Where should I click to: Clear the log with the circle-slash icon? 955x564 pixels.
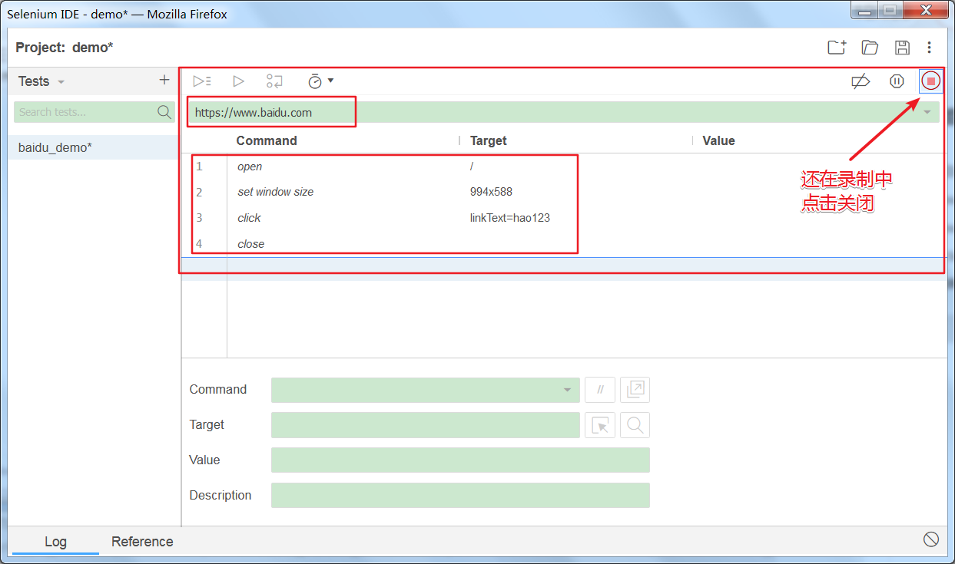pos(931,539)
